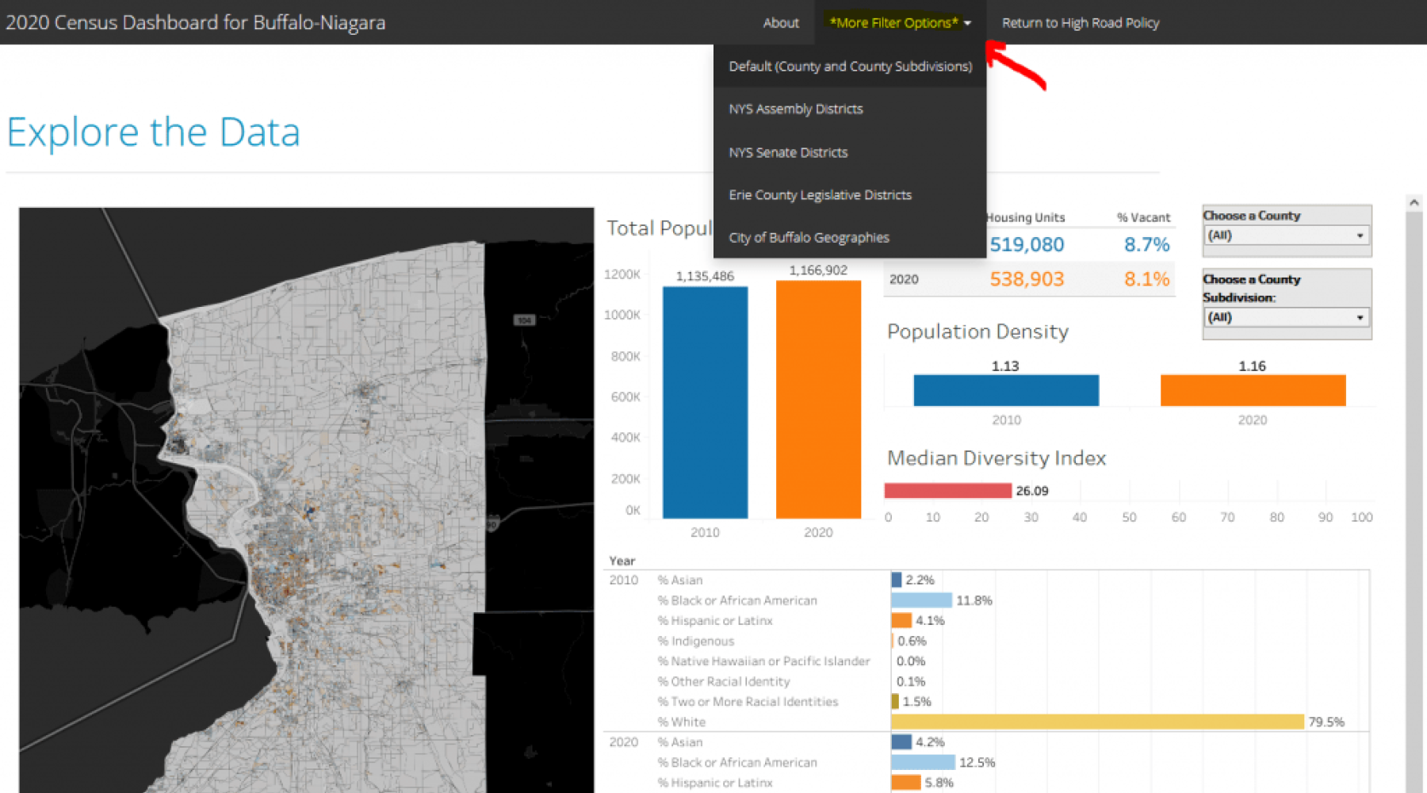Viewport: 1427px width, 793px height.
Task: Click the 2010 total population blue bar
Action: 705,403
